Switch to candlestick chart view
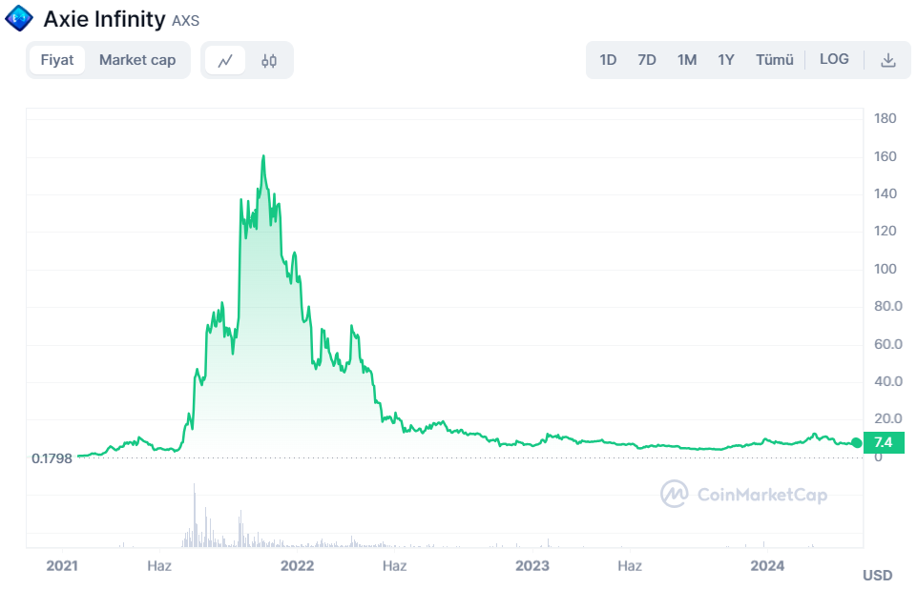The image size is (917, 589). pyautogui.click(x=269, y=60)
